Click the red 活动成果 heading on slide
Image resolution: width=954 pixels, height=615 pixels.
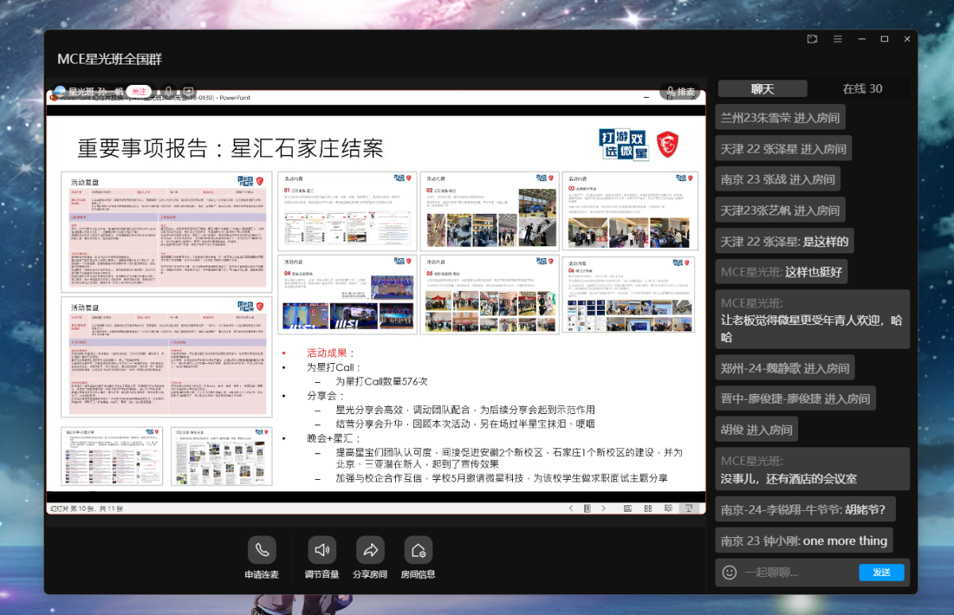tap(332, 353)
